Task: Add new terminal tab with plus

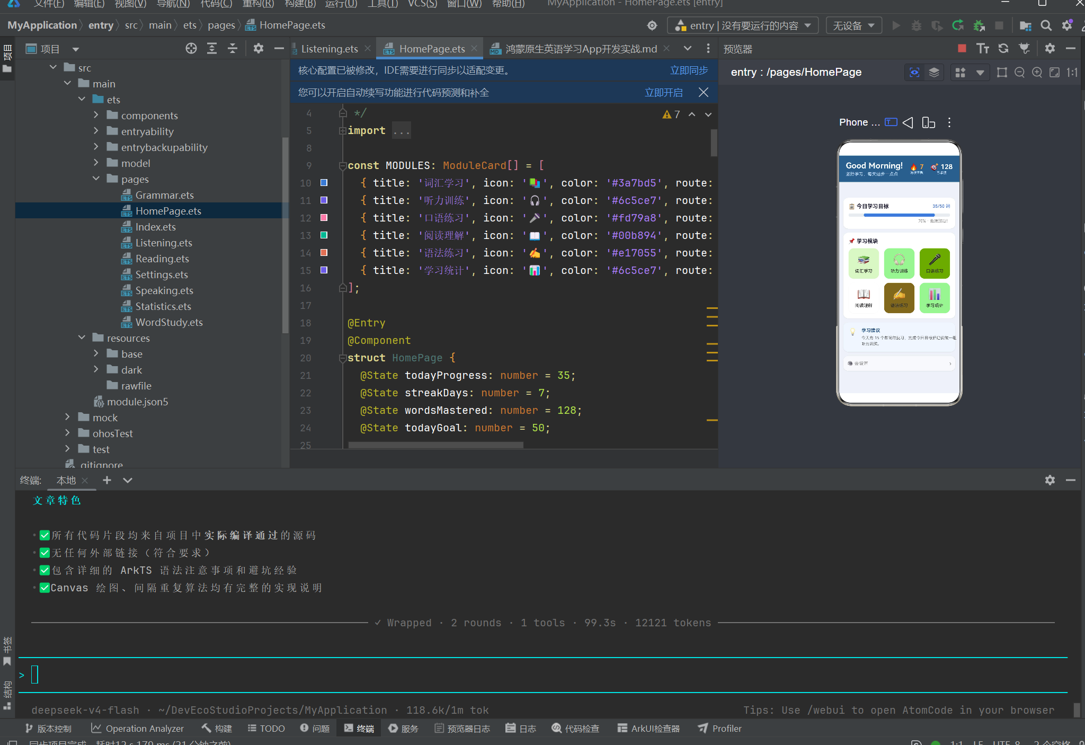Action: coord(107,480)
